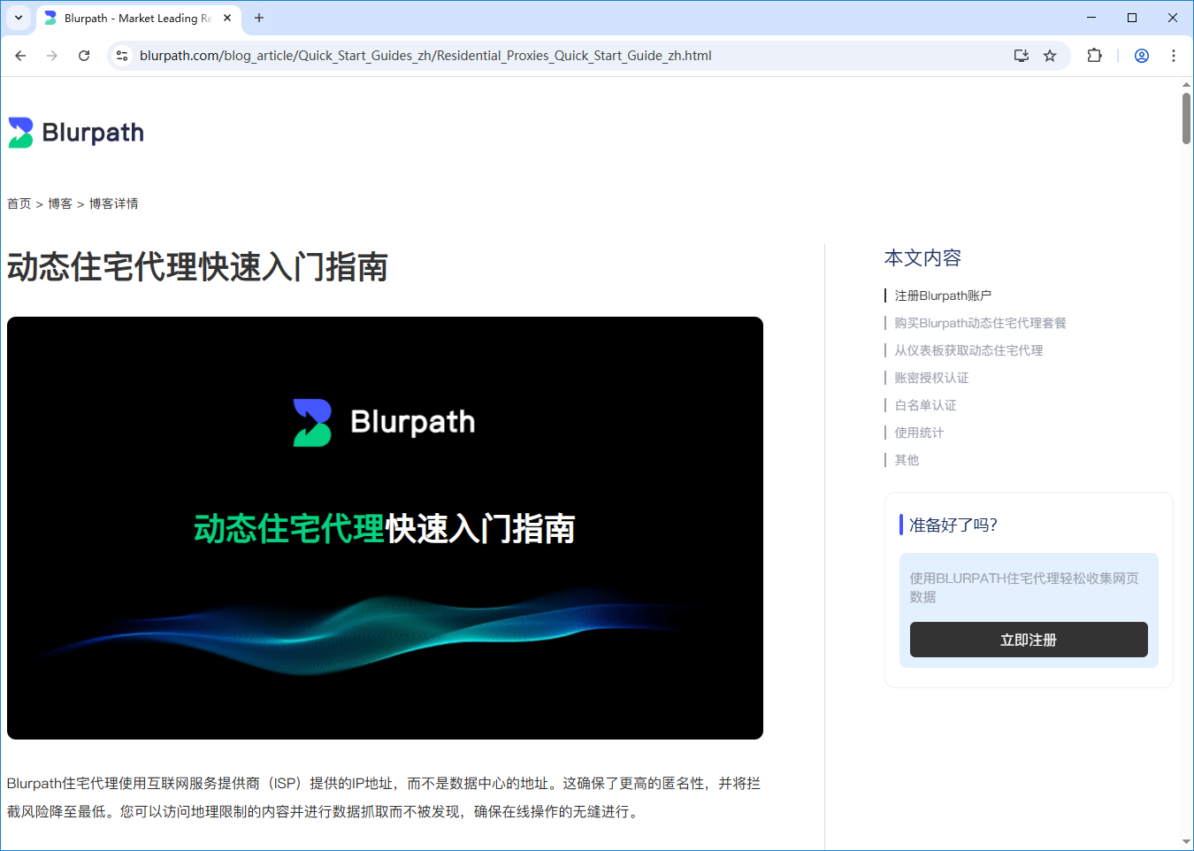Open a new tab with the plus button

pyautogui.click(x=259, y=18)
